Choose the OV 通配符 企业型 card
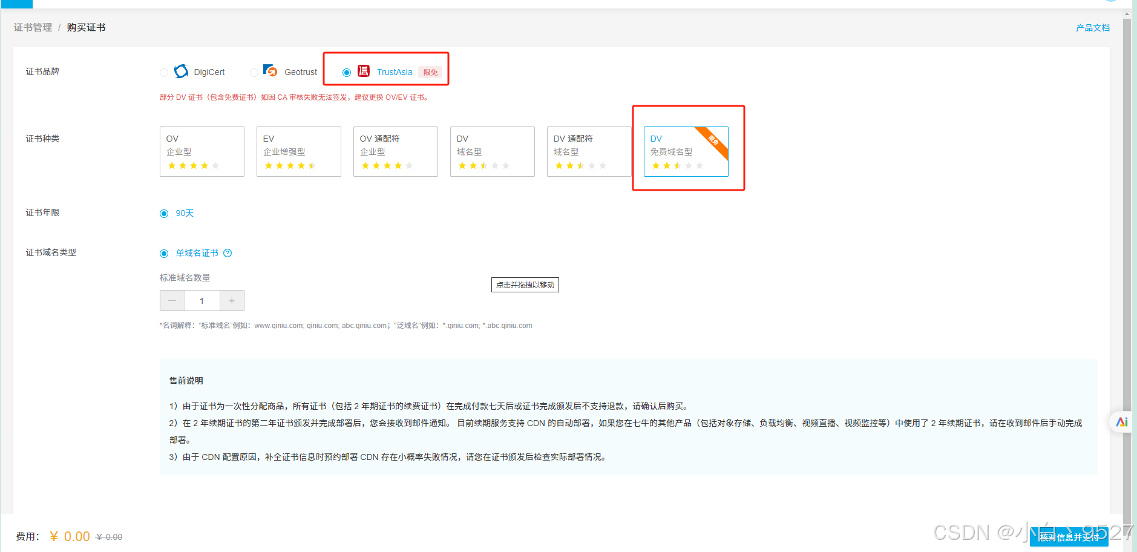Viewport: 1137px width, 552px height. (x=396, y=151)
